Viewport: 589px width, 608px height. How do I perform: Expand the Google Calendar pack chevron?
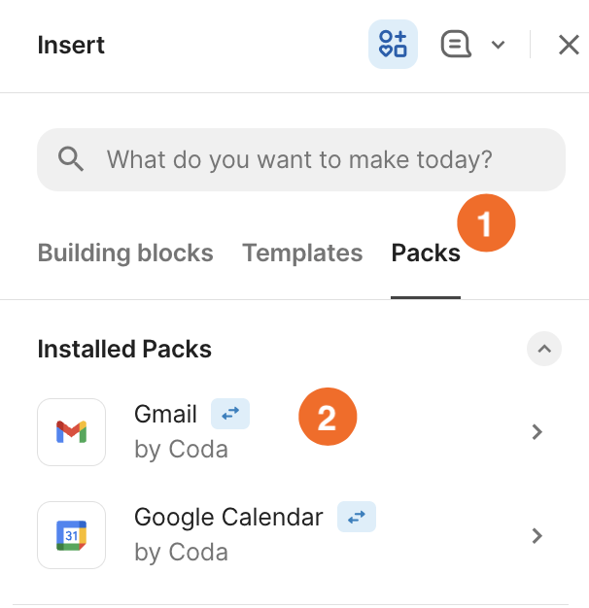click(537, 535)
